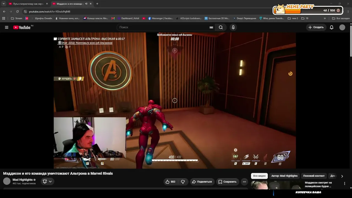Open the account avatar menu
The height and width of the screenshot is (198, 352).
click(342, 27)
